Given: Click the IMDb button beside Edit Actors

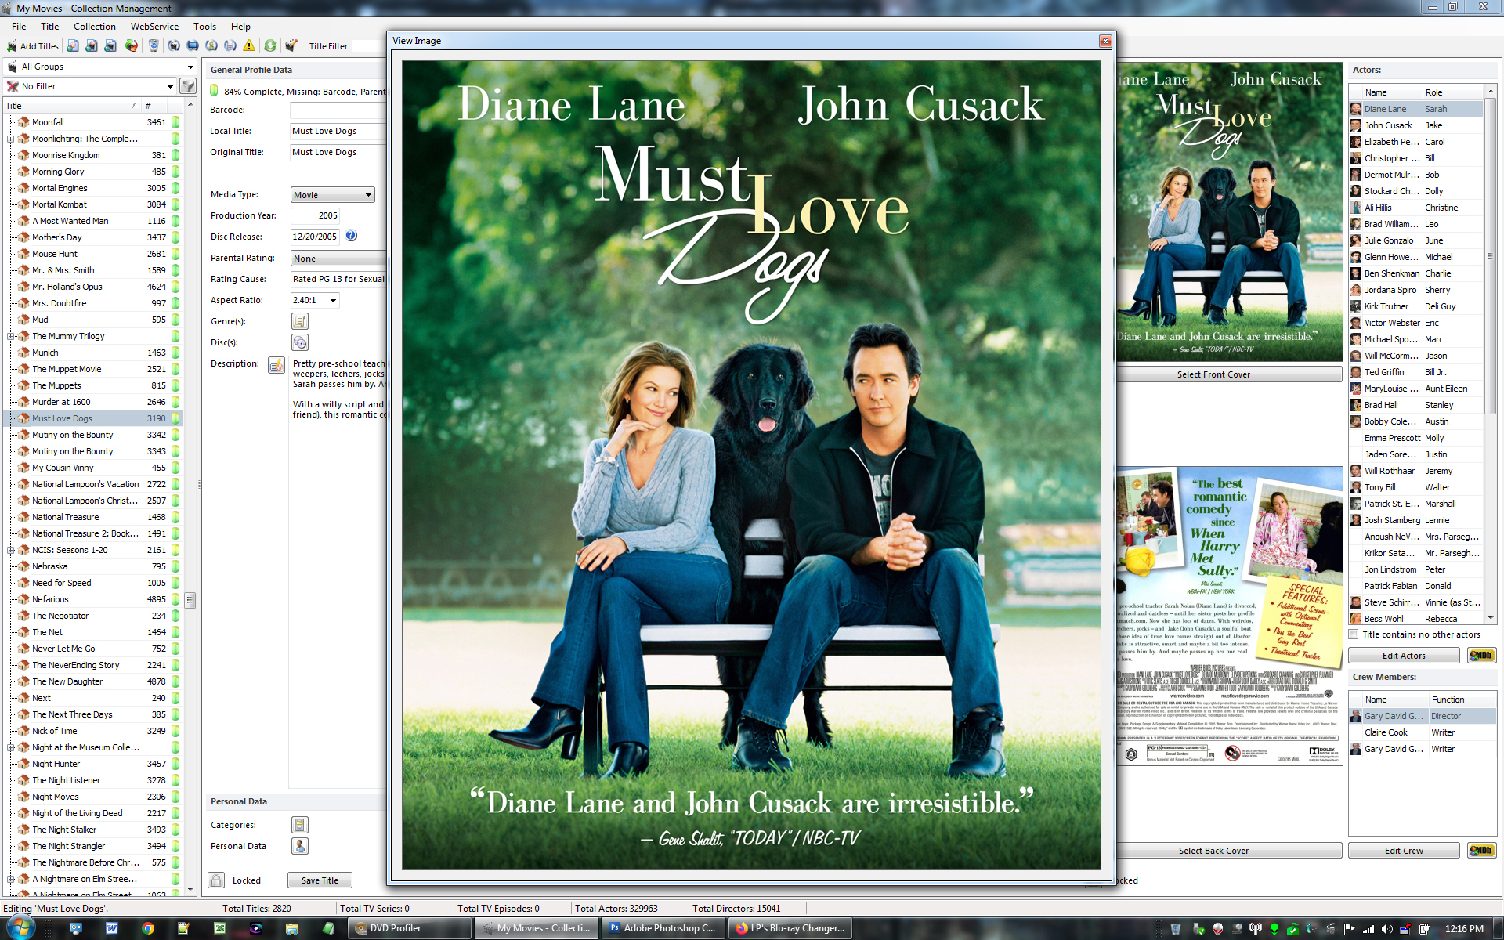Looking at the screenshot, I should tap(1481, 656).
